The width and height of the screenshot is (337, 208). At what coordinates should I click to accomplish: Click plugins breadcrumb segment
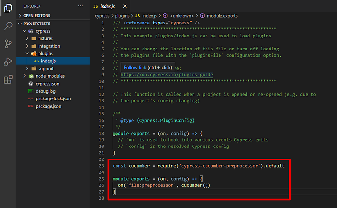tap(122, 16)
